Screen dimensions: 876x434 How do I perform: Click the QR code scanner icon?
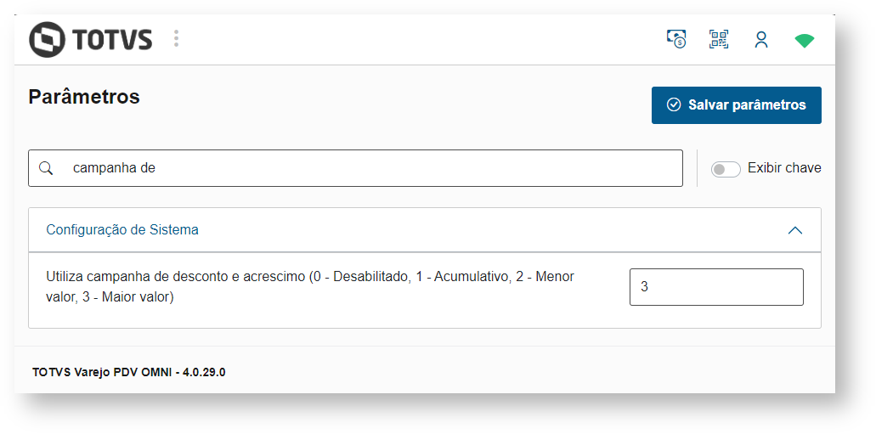719,40
